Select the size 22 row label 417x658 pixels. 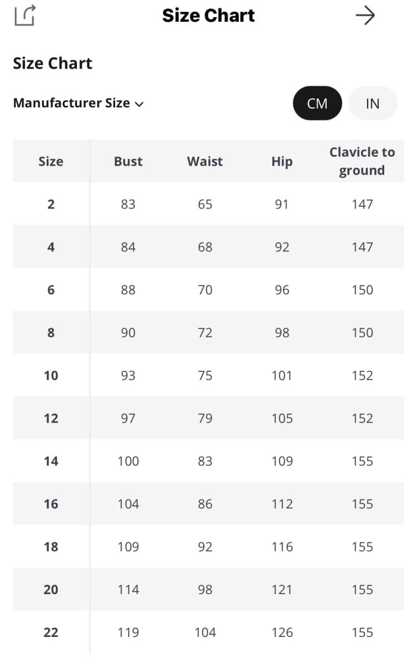[51, 632]
